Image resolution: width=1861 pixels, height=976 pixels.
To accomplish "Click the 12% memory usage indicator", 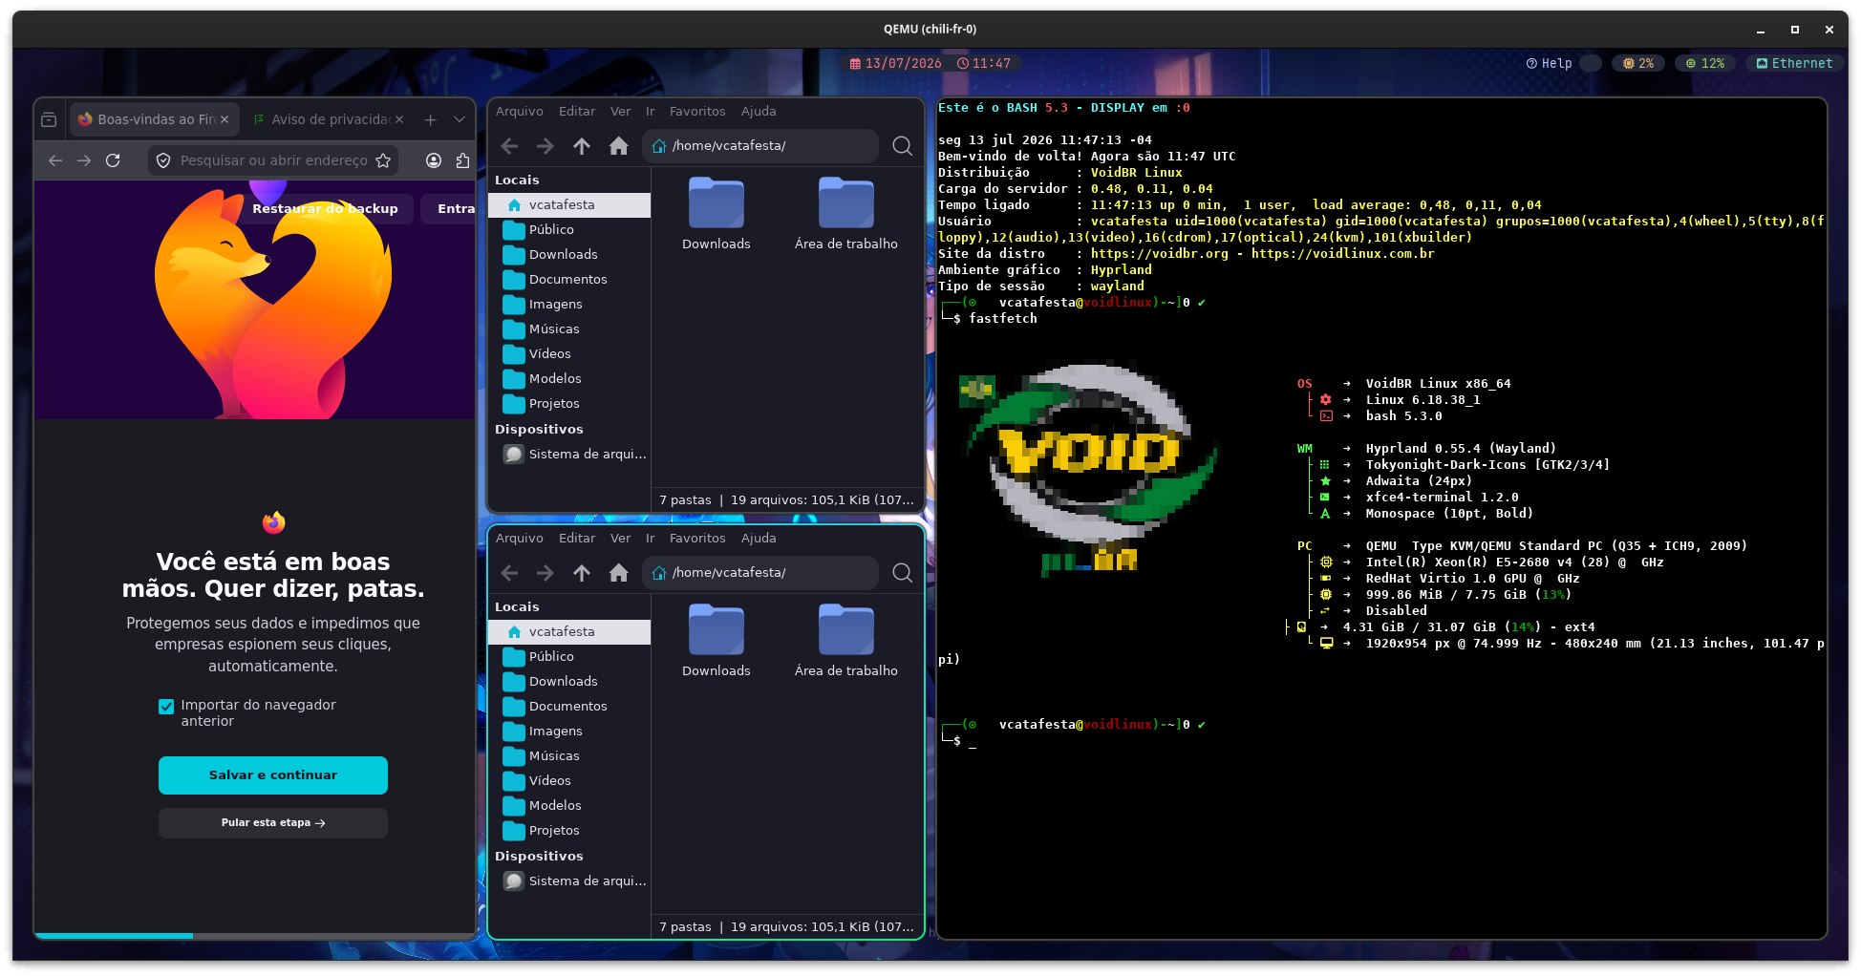I will click(x=1705, y=64).
